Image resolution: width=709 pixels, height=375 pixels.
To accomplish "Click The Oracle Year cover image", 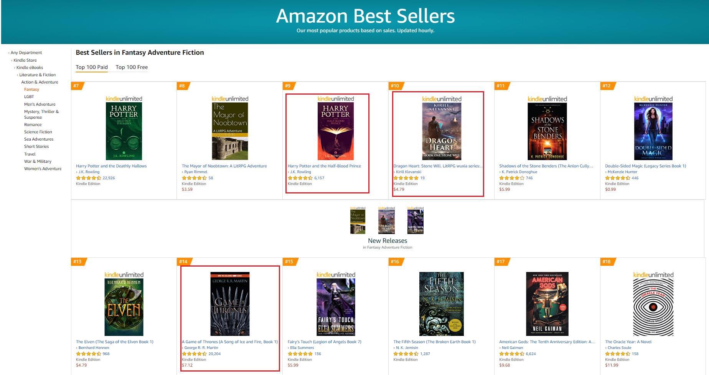I will coord(653,307).
